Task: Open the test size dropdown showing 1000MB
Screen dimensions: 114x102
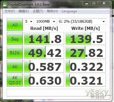Action: click(x=46, y=21)
